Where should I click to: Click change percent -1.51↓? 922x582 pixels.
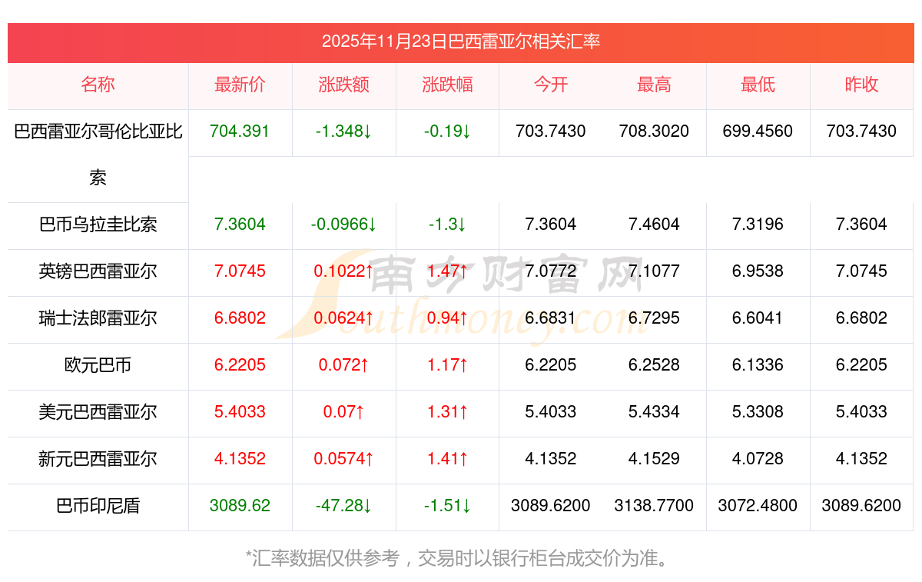point(447,506)
